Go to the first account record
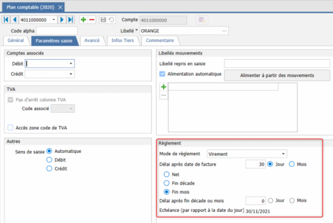The height and width of the screenshot is (223, 333). [6, 20]
